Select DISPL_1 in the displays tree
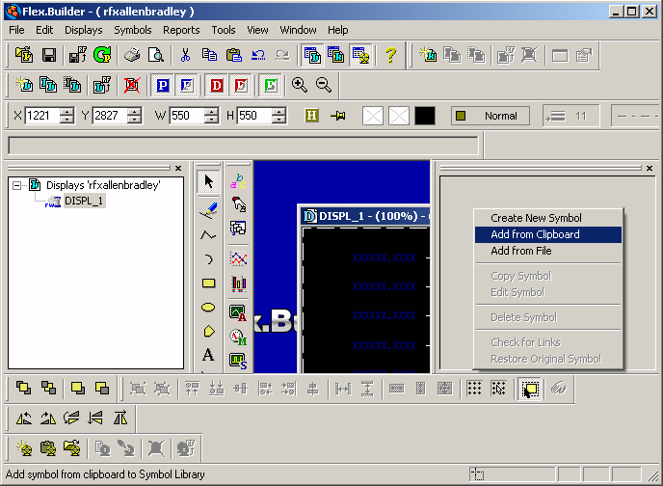This screenshot has width=663, height=486. [84, 201]
